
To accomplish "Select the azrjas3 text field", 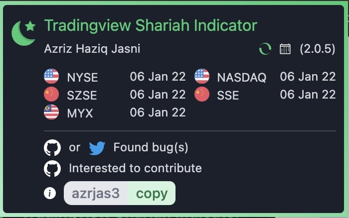I will point(96,193).
